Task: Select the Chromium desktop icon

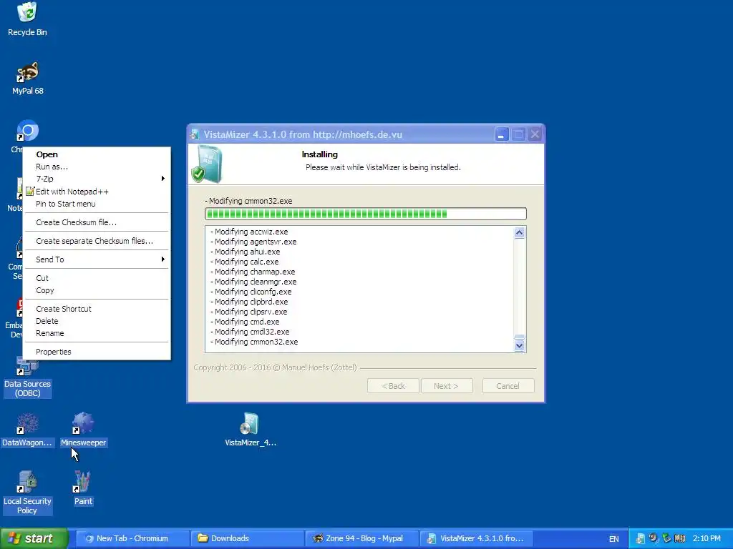Action: (27, 132)
